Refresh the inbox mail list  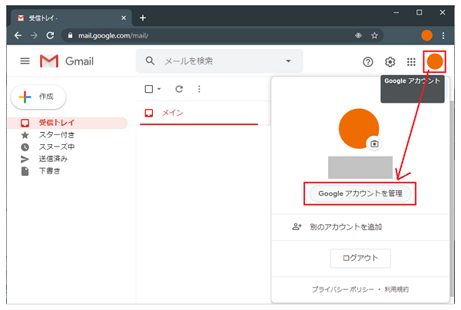click(x=179, y=89)
